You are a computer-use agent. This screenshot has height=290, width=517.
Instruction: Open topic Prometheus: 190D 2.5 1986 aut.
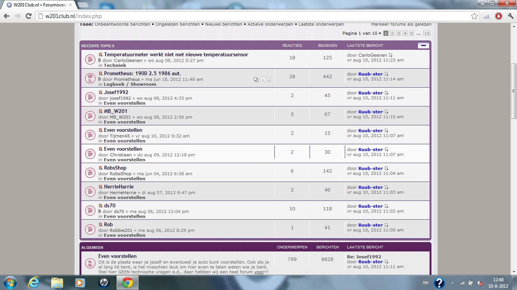142,73
